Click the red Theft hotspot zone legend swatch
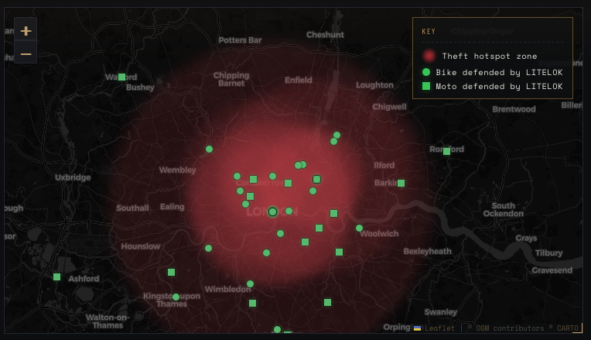Image resolution: width=591 pixels, height=340 pixels. 429,56
